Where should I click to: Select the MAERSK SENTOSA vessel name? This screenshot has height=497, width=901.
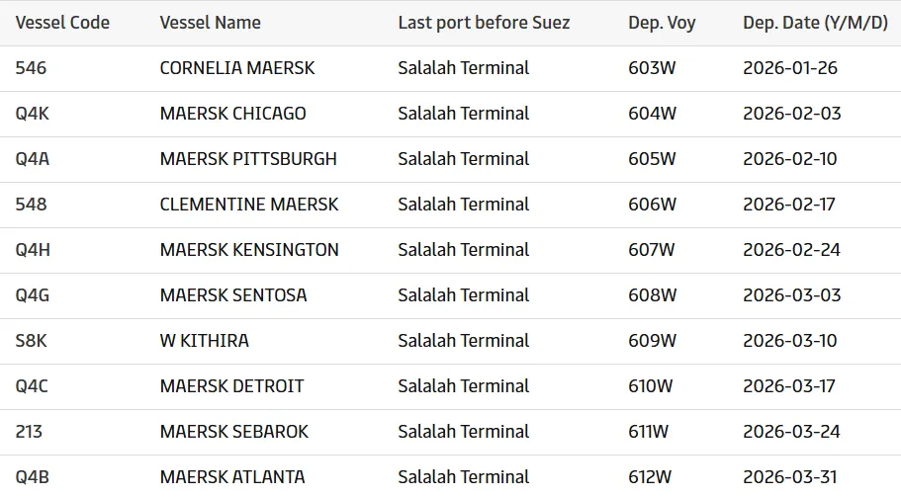pos(233,295)
